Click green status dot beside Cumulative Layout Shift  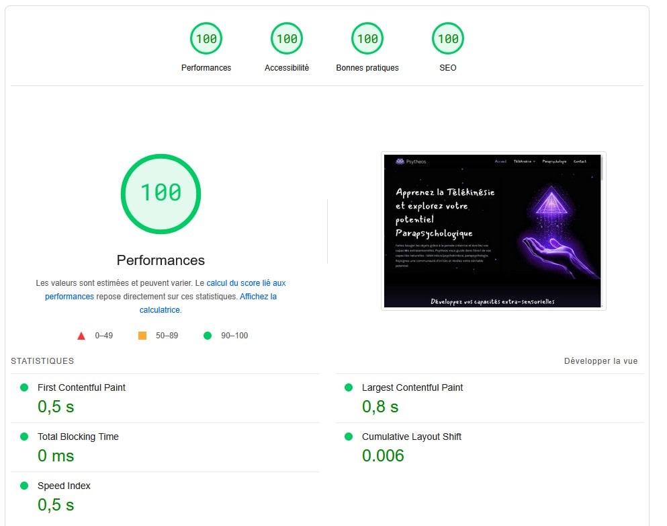click(x=349, y=437)
